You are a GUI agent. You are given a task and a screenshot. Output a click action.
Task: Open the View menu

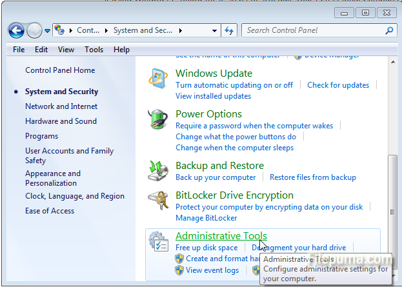[x=66, y=50]
